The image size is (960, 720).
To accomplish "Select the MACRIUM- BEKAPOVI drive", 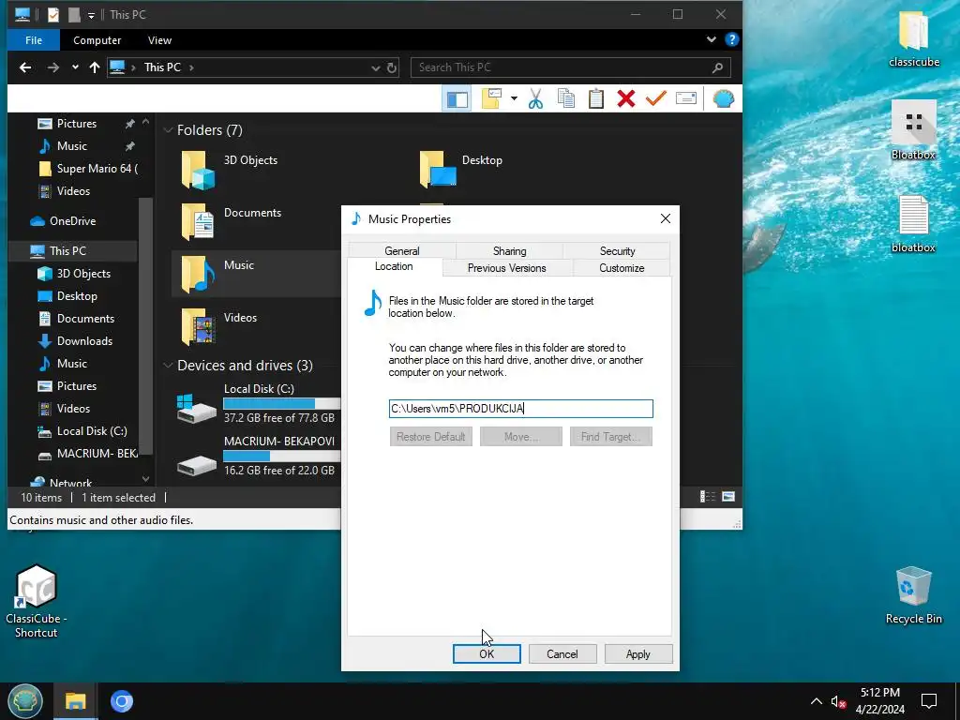I will coord(257,457).
